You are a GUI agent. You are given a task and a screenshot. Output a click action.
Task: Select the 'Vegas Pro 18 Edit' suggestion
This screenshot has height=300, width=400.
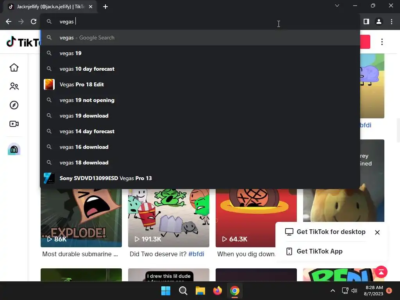200,84
